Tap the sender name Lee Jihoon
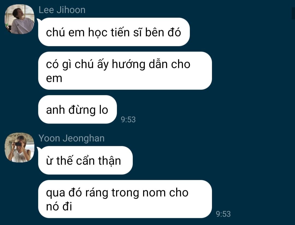The image size is (295, 225). pos(62,10)
